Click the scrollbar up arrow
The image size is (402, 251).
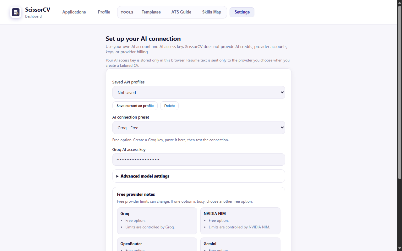coord(399,3)
